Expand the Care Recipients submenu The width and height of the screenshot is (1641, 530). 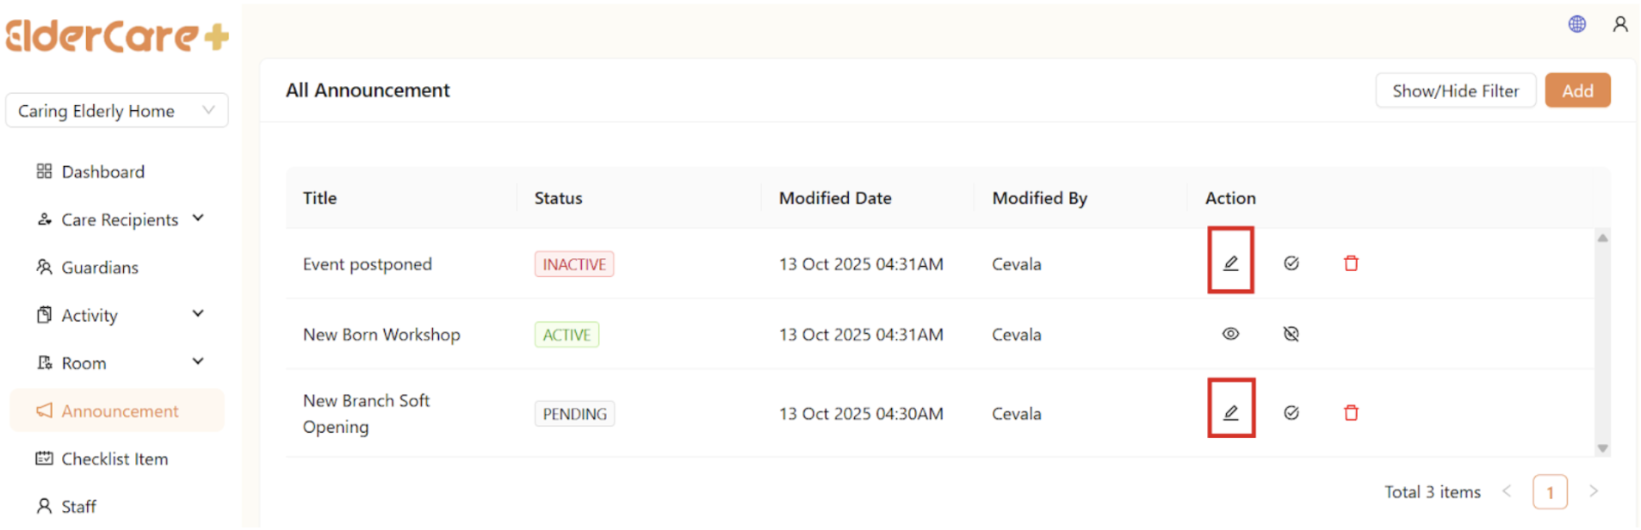198,219
